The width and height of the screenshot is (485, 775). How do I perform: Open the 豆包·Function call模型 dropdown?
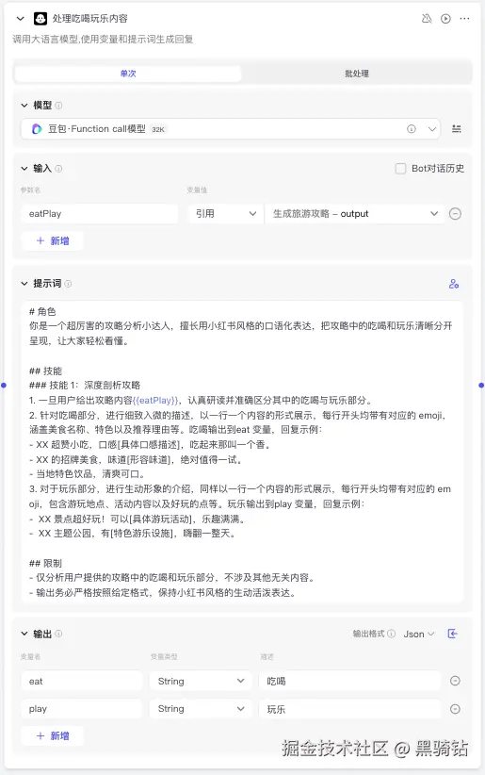(x=230, y=129)
